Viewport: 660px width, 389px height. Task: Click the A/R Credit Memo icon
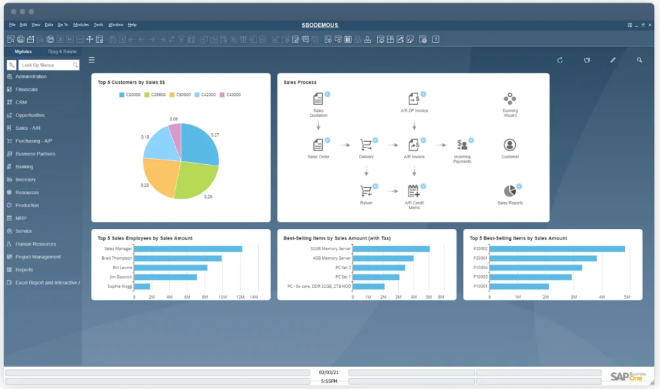pos(414,191)
